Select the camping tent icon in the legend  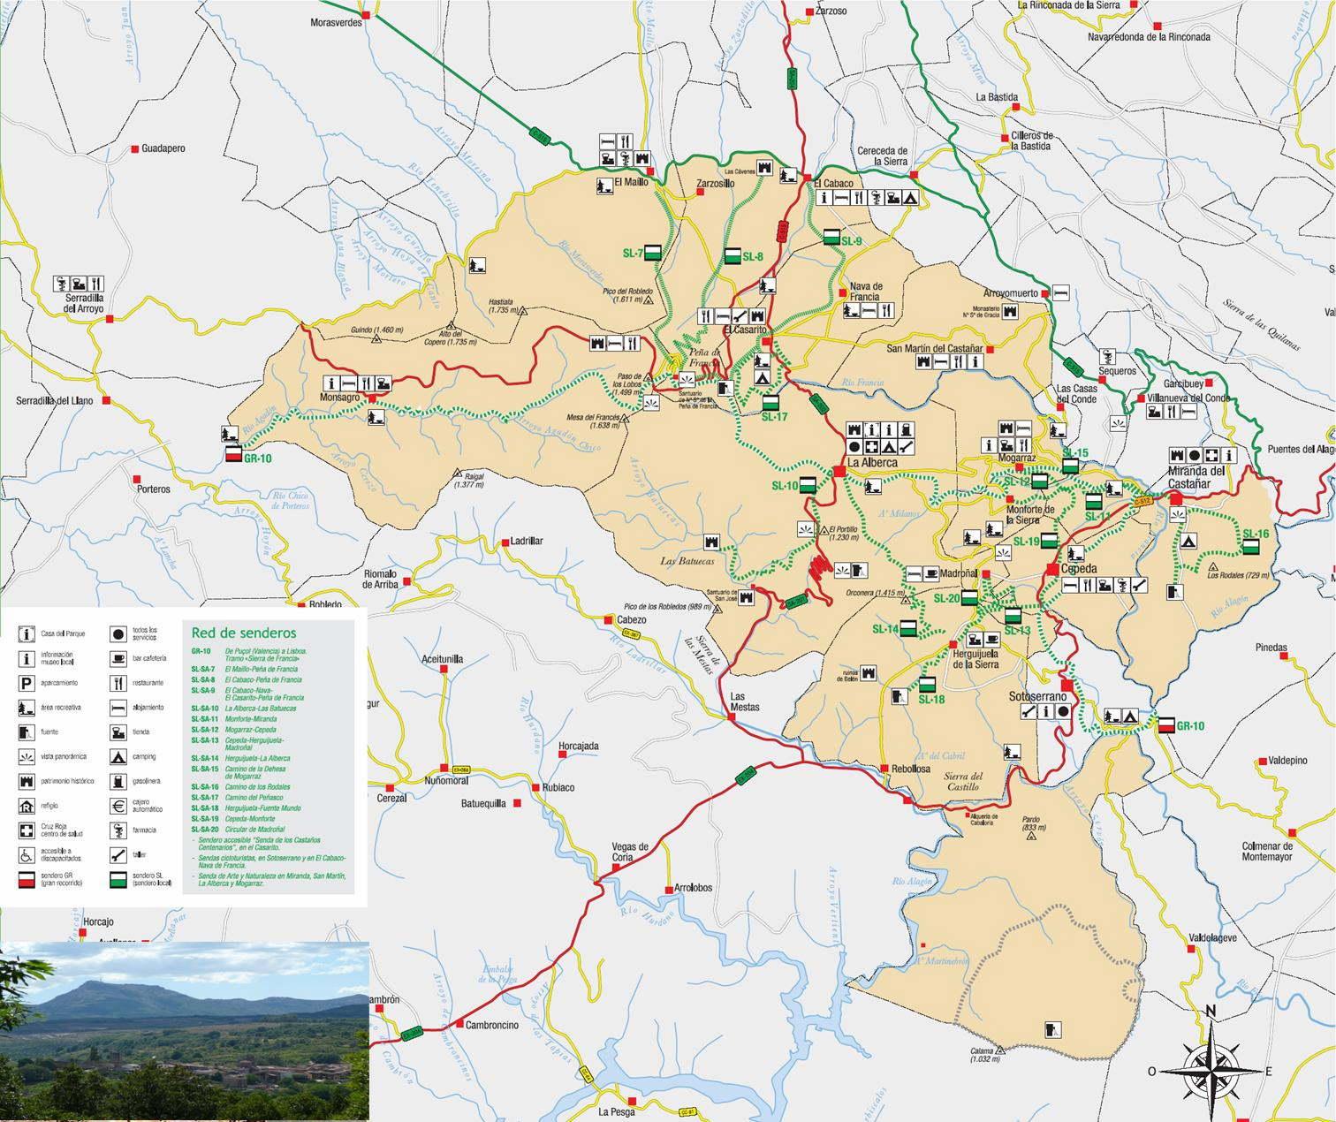118,757
